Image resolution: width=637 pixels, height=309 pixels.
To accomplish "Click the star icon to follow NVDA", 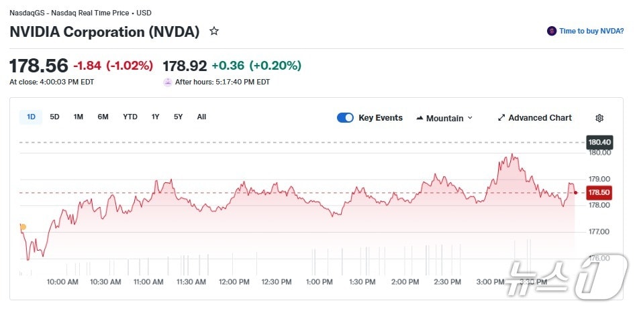I will click(214, 31).
